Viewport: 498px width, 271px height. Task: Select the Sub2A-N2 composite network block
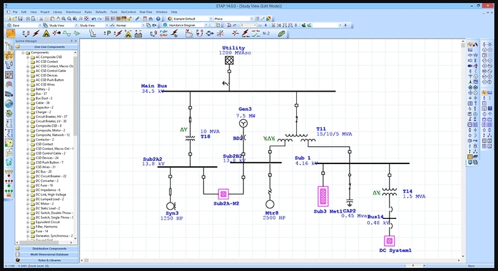pos(223,194)
